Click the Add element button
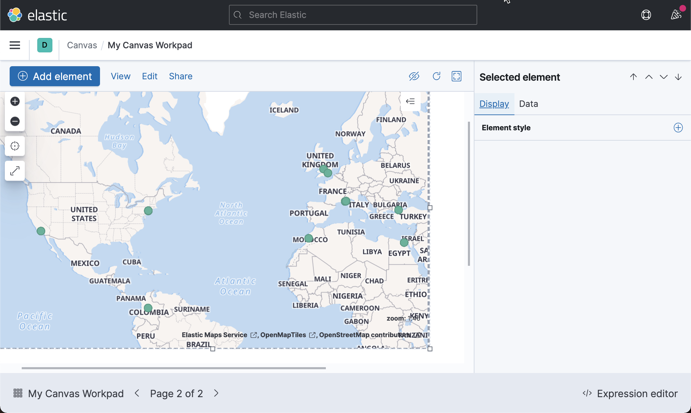This screenshot has width=691, height=413. pyautogui.click(x=54, y=76)
